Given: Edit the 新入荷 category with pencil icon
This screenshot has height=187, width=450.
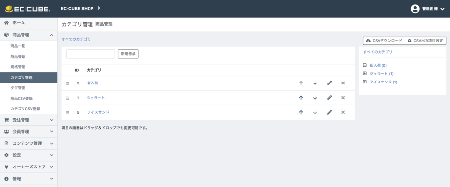Looking at the screenshot, I should point(329,83).
